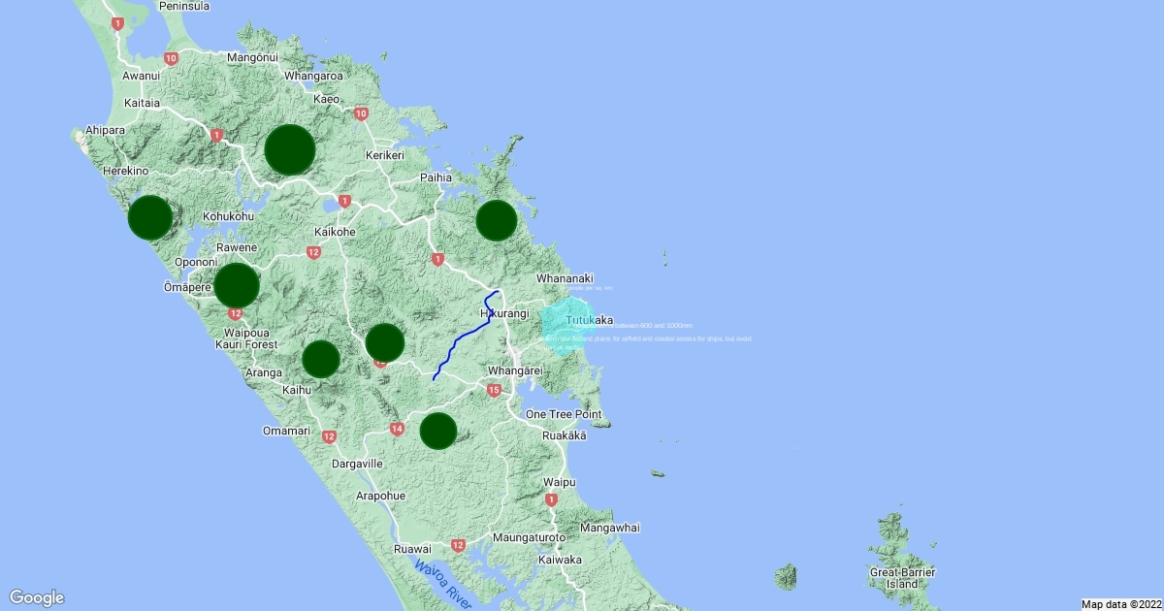
Task: Select the green circle marker beside Kohukohu
Action: [150, 217]
